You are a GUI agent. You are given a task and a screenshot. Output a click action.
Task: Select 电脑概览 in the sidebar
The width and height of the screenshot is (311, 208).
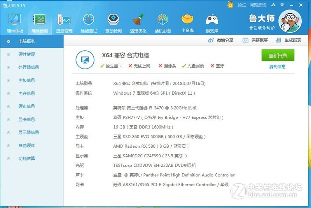click(x=32, y=41)
